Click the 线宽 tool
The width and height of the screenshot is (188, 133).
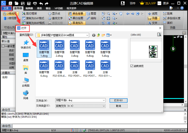153,13
